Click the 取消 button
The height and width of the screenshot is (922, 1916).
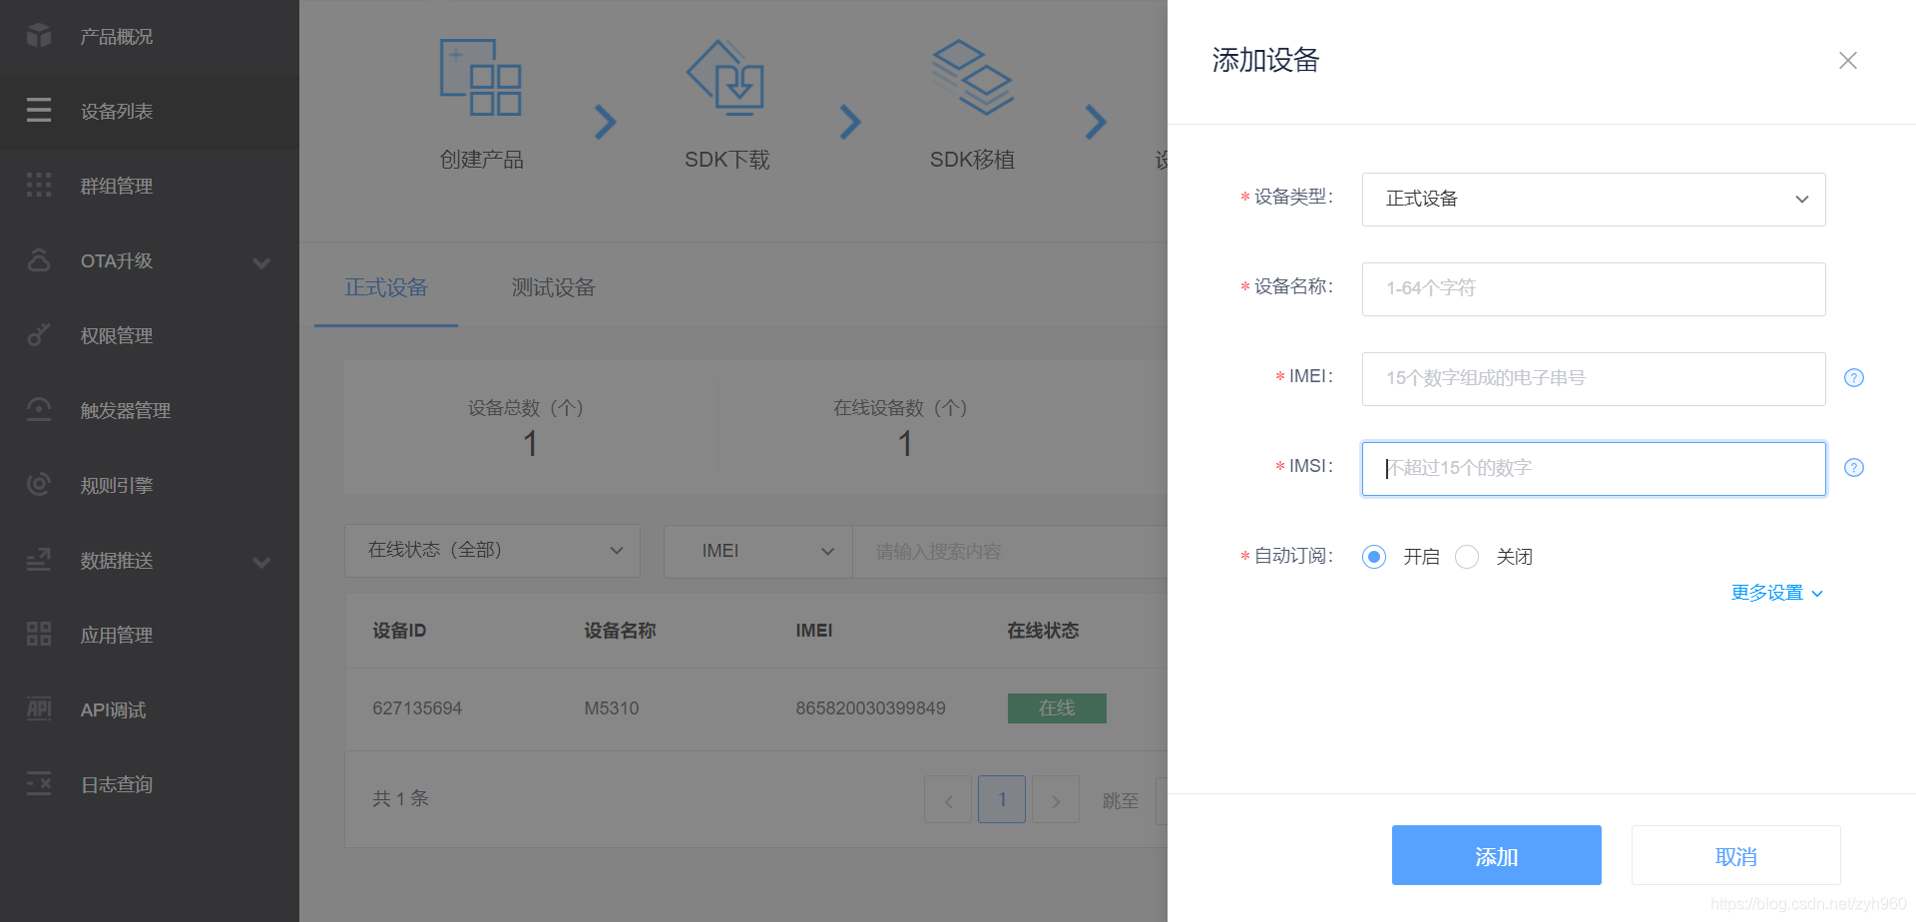click(x=1735, y=855)
